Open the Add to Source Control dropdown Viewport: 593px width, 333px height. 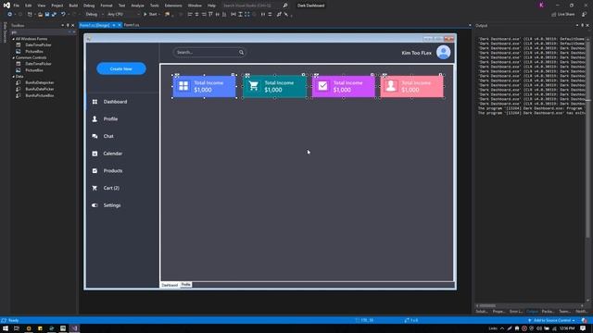click(x=552, y=320)
